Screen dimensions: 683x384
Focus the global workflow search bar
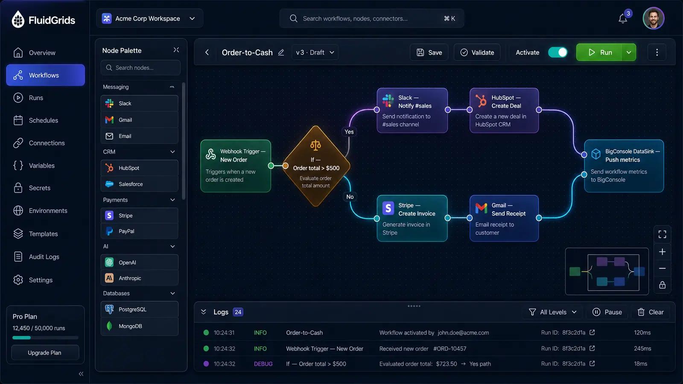(371, 18)
